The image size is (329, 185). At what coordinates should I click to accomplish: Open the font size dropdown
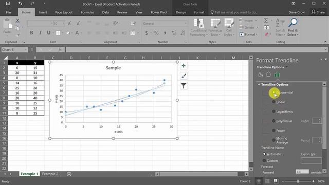63,24
